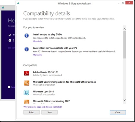Click the info icon beside Secure Boot message
This screenshot has height=122, width=135.
26,49
